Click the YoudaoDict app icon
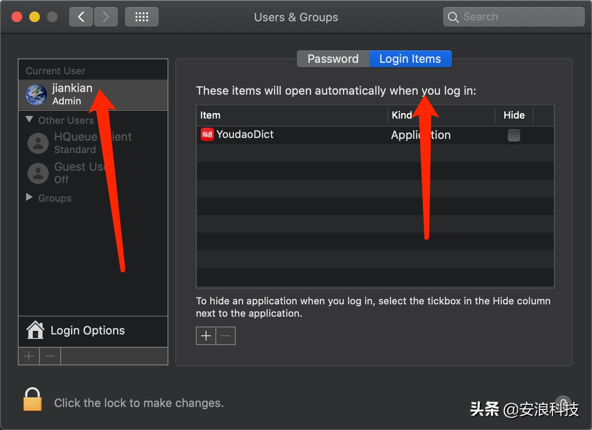This screenshot has height=430, width=592. pyautogui.click(x=207, y=134)
